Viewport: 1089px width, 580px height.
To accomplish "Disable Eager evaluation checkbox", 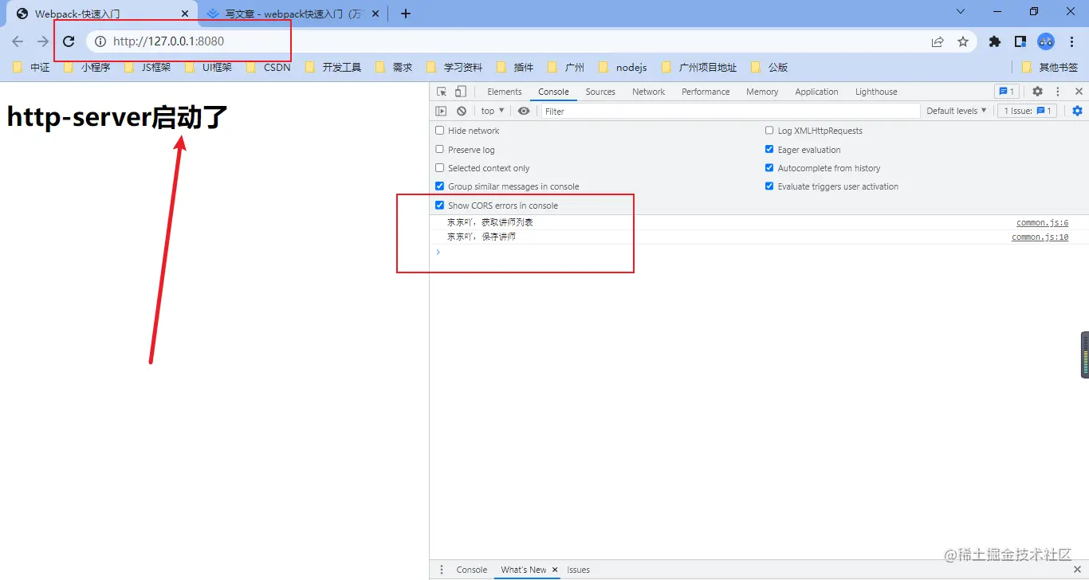I will coord(769,150).
